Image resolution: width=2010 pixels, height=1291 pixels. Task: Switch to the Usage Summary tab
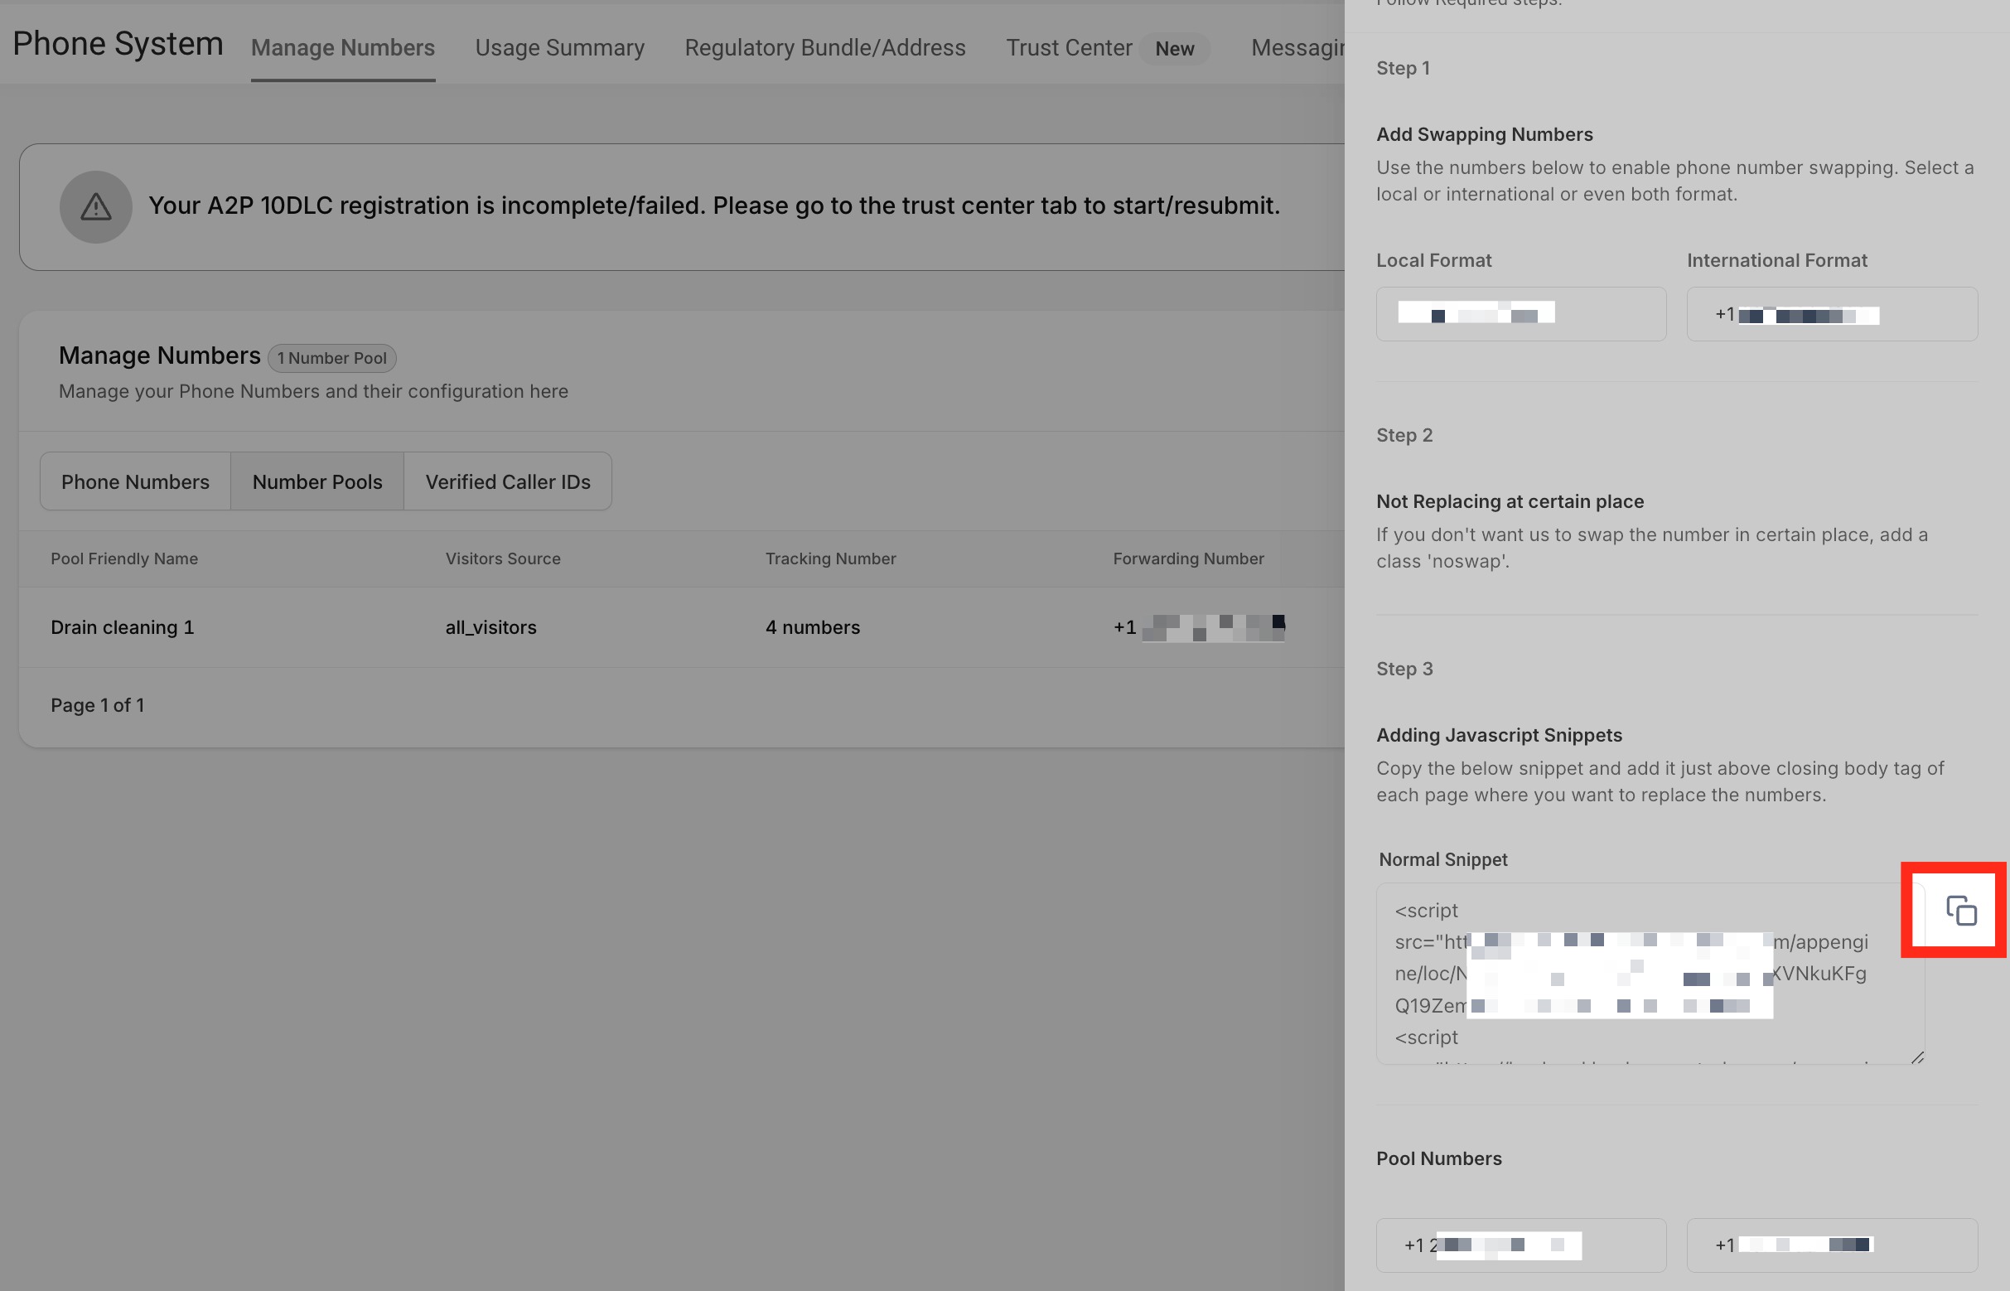(x=559, y=48)
